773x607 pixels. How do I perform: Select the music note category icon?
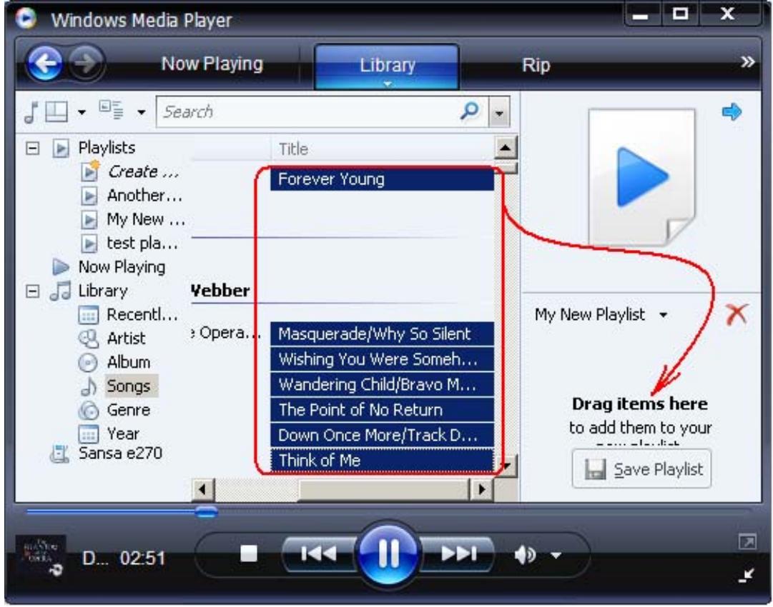(31, 111)
